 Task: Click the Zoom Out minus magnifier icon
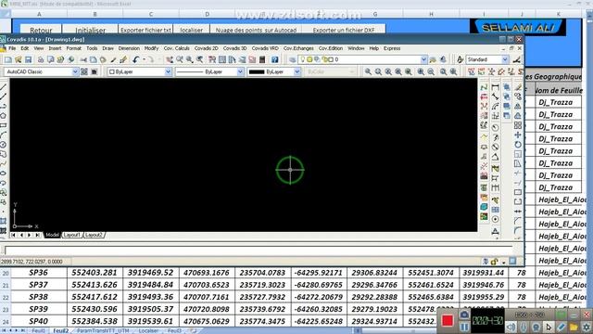431,72
